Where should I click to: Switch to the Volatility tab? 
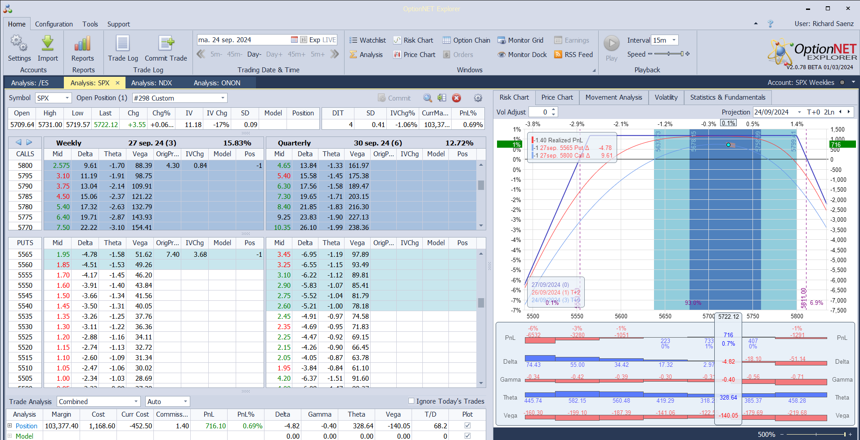point(666,97)
